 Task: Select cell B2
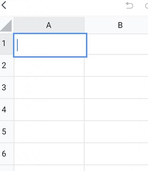click(x=116, y=66)
